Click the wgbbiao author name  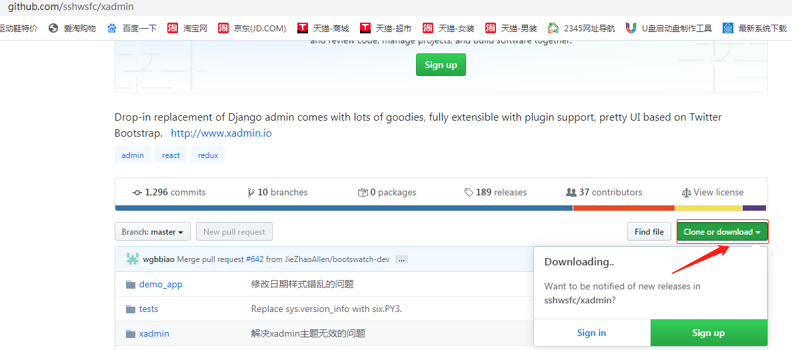pos(159,259)
